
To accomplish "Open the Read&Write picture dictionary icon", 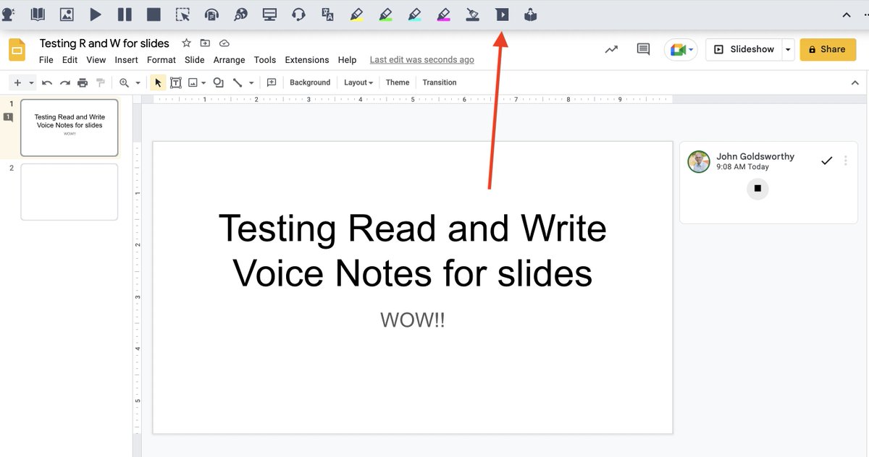I will (x=67, y=14).
